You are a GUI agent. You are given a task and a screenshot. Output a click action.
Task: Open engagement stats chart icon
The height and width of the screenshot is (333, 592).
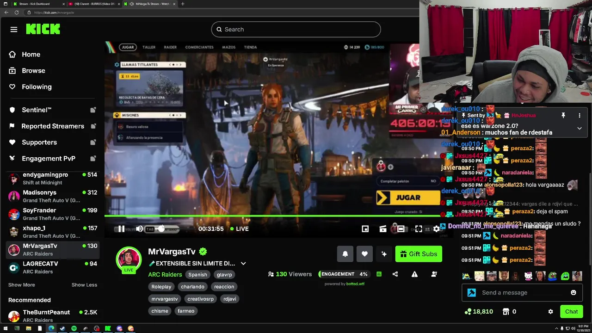(x=379, y=274)
